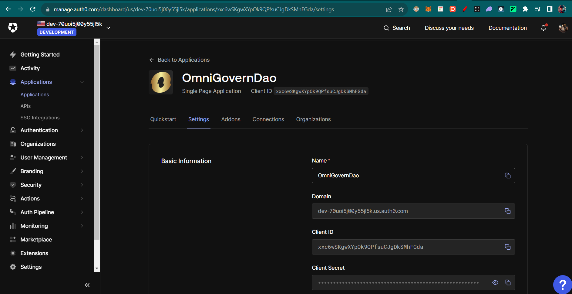Reveal the Client Secret with the eye icon
The image size is (572, 294).
coord(495,282)
